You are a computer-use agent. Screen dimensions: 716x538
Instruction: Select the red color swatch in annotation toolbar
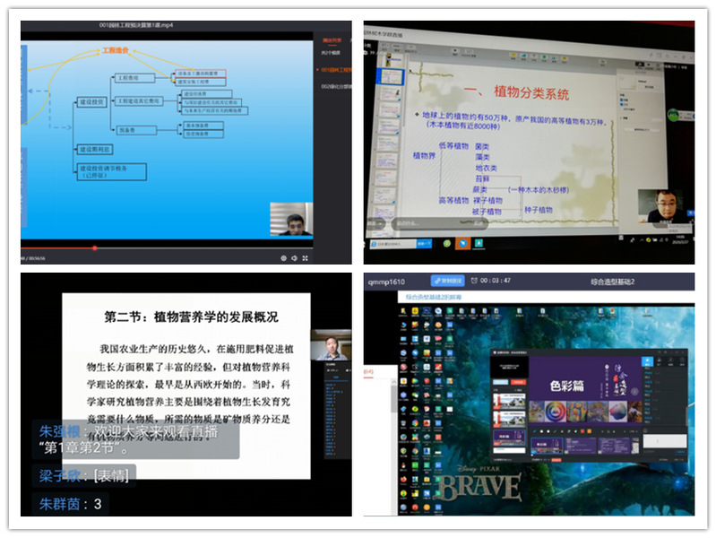(582, 431)
